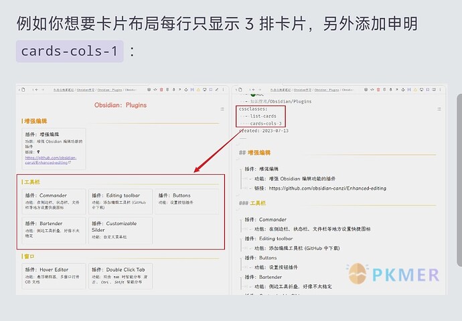Switch to reading view with right pane's book icon

[434, 90]
